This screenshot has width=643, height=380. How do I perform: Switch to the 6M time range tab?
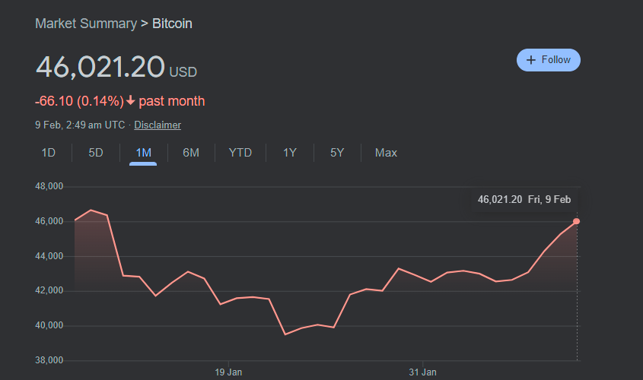pos(191,153)
